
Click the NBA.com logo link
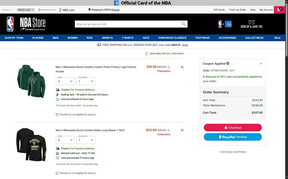click(67, 10)
